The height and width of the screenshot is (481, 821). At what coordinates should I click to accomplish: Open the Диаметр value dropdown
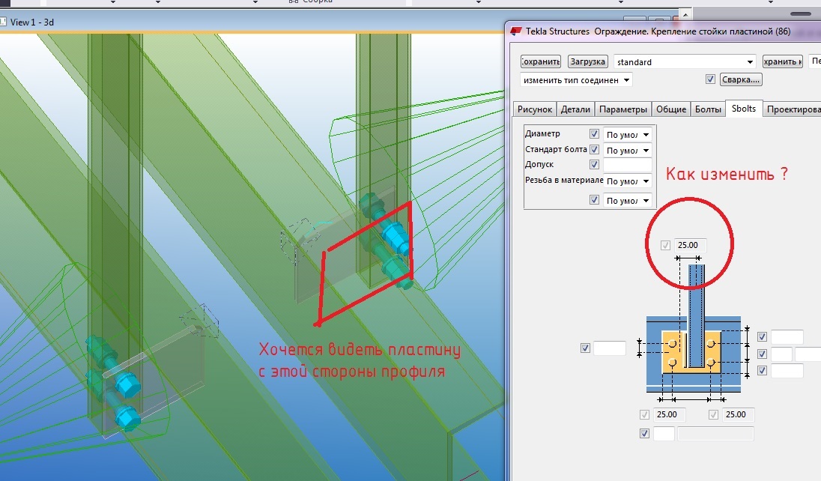tap(628, 135)
